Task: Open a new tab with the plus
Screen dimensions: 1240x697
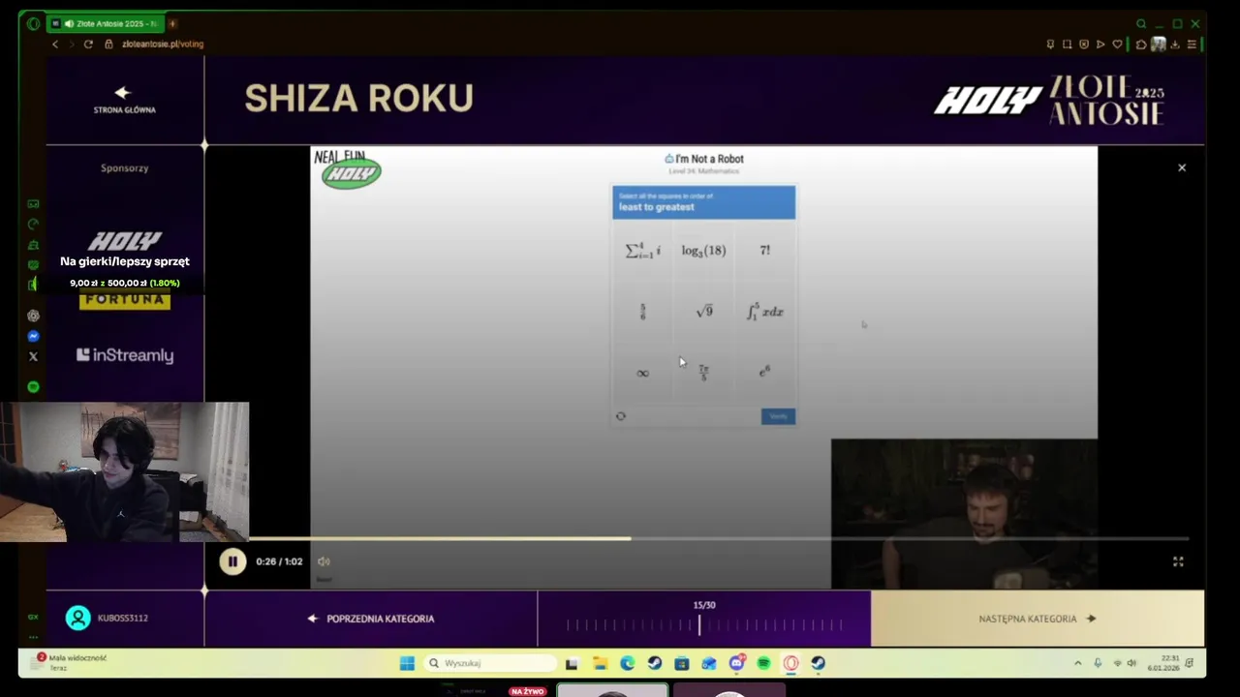Action: tap(172, 23)
